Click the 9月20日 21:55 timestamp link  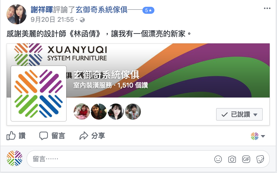(52, 20)
